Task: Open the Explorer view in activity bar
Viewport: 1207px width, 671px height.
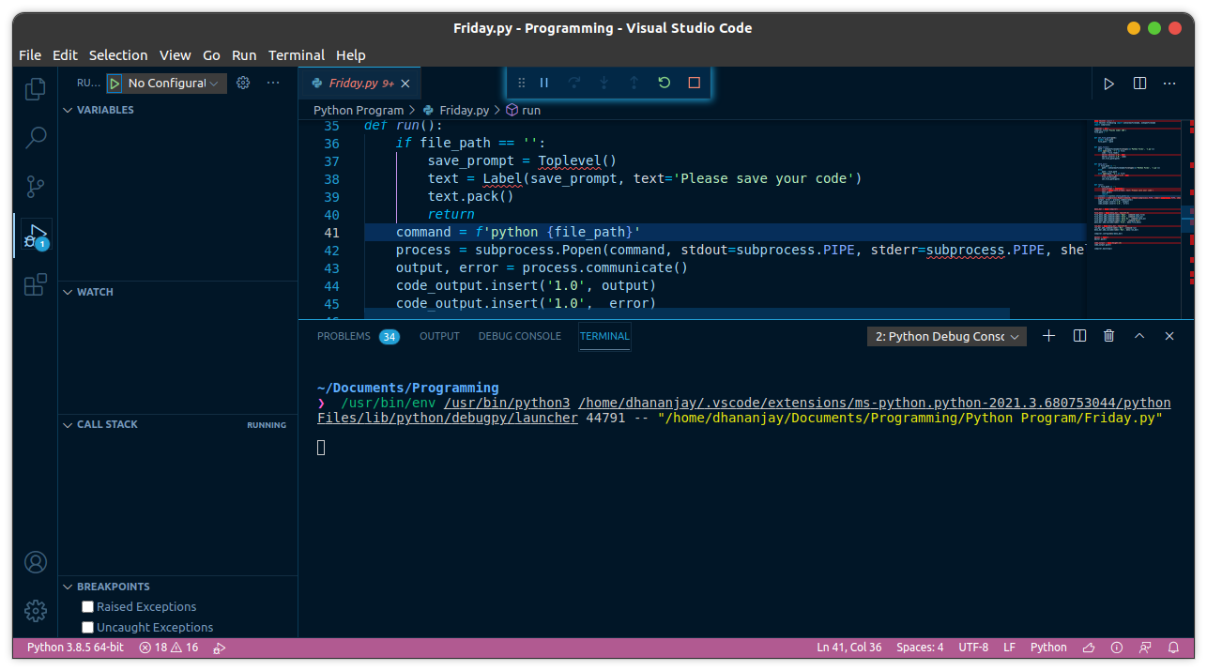Action: 35,89
